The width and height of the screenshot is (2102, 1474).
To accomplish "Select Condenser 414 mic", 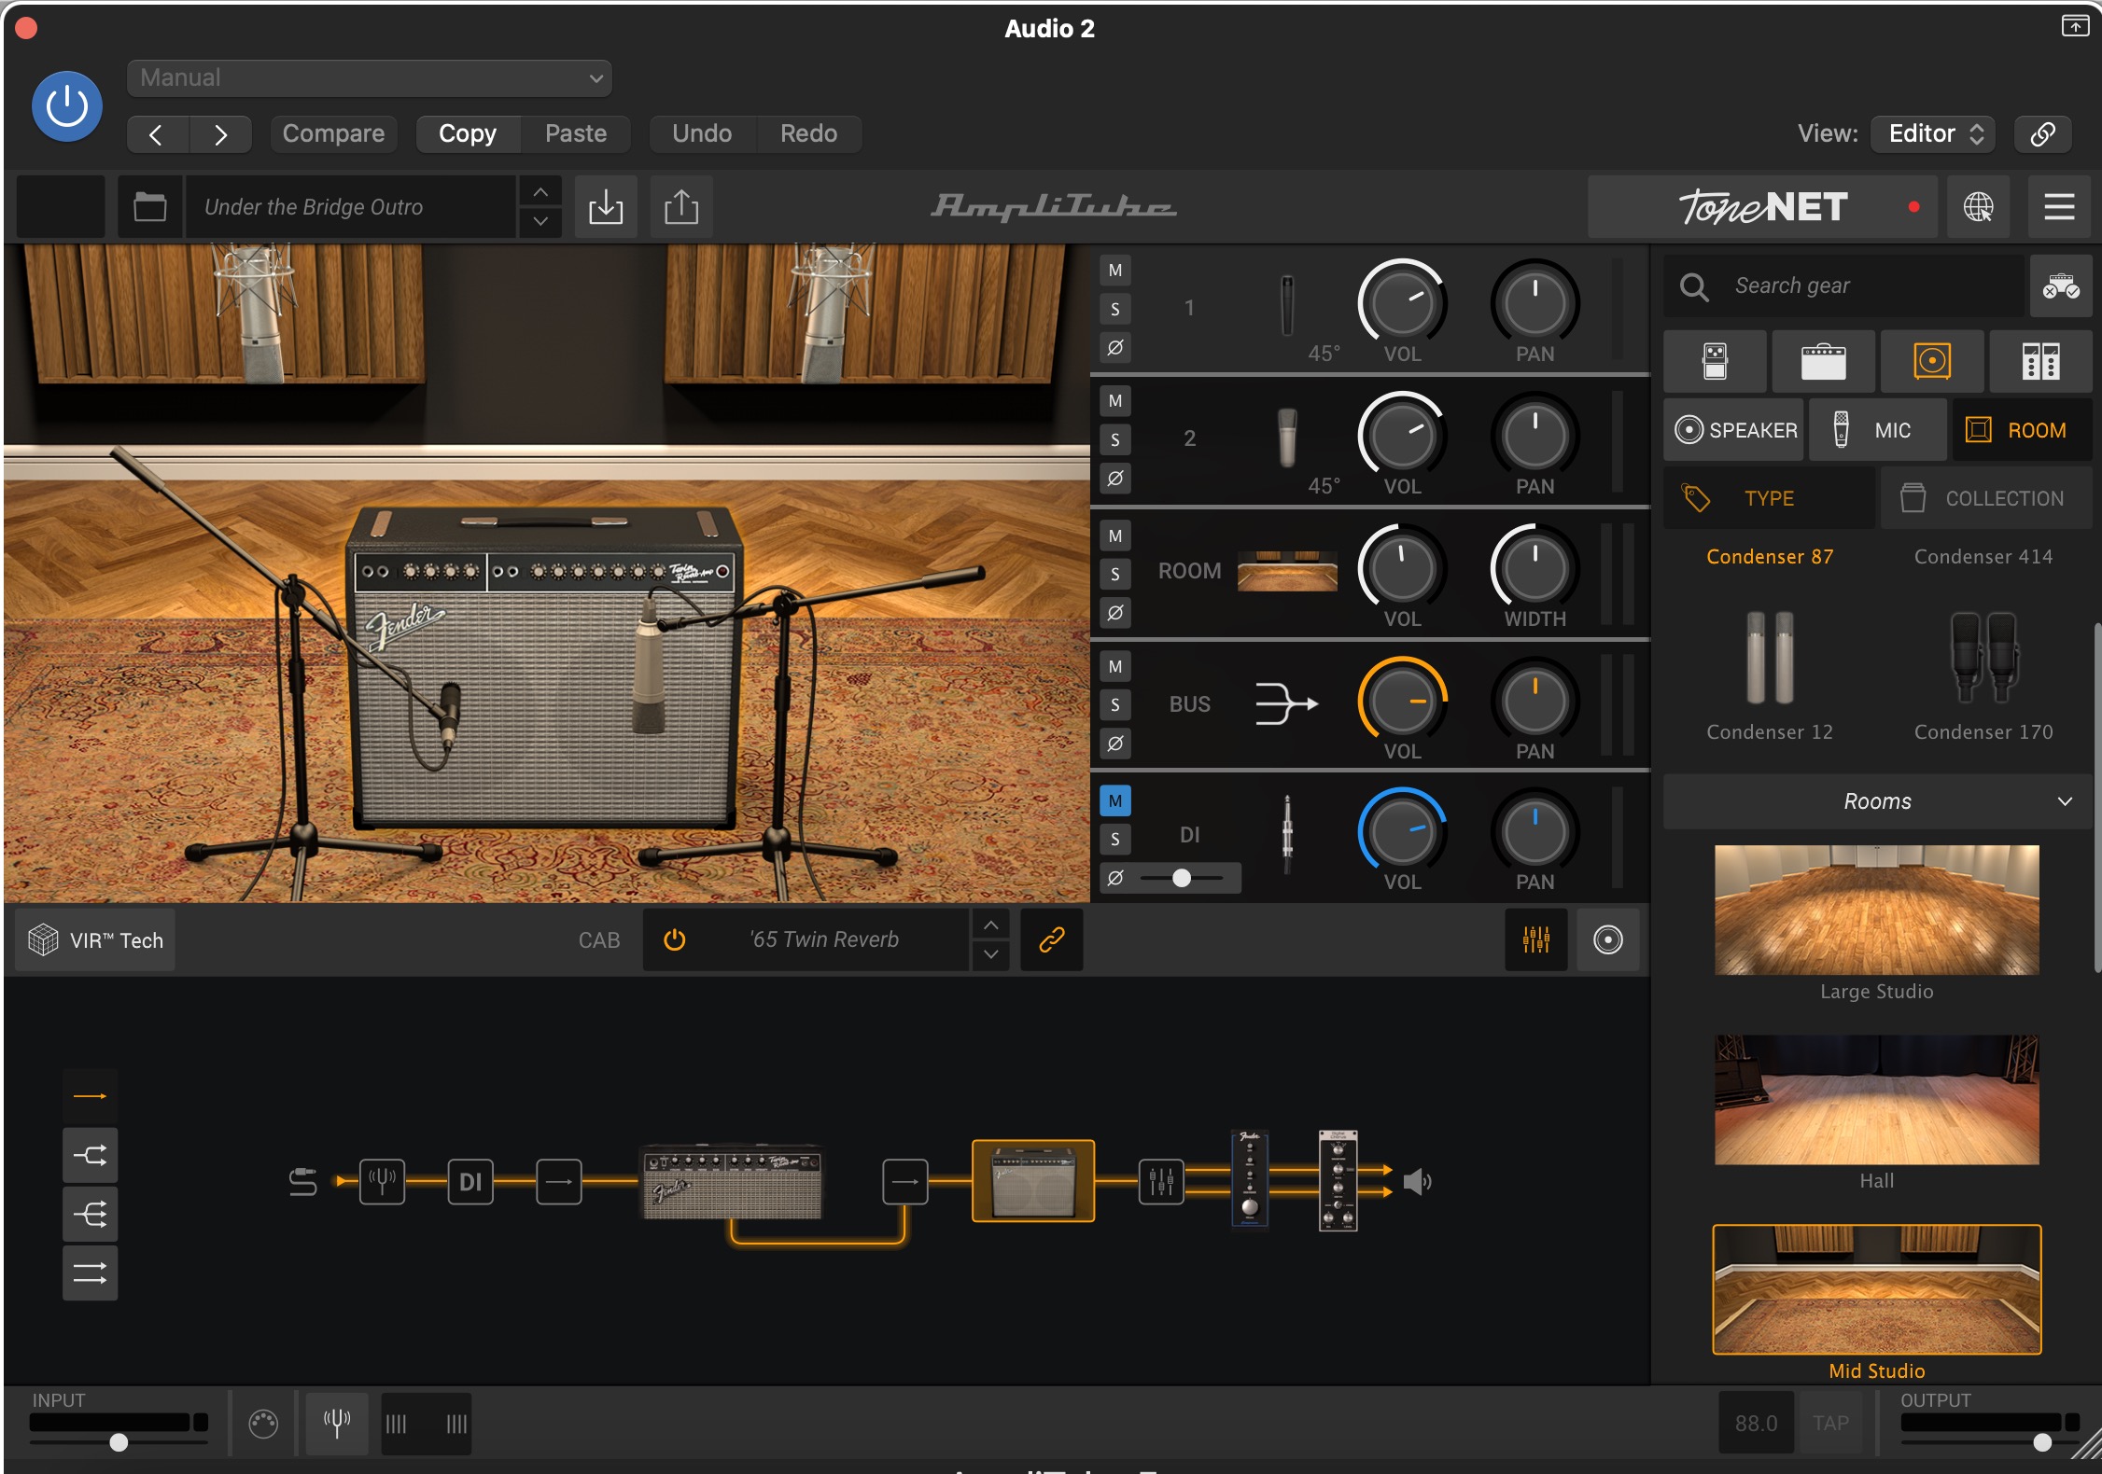I will pos(1983,557).
